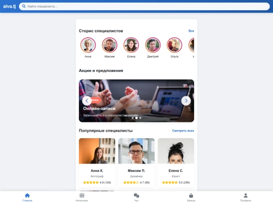Open the Профиль tab
The image size is (273, 205).
(246, 197)
